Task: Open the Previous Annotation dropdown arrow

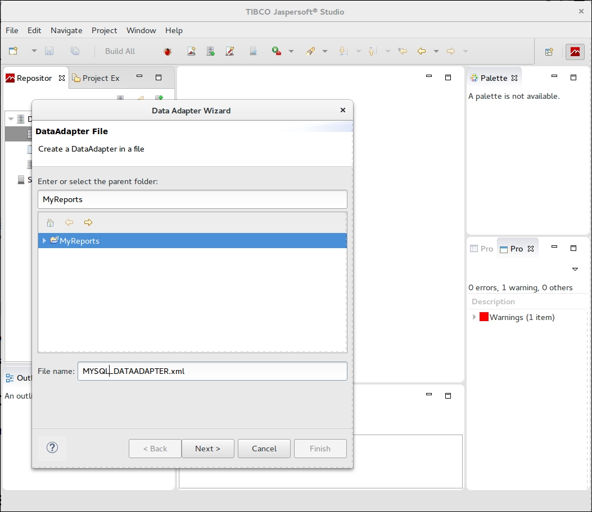Action: tap(387, 51)
